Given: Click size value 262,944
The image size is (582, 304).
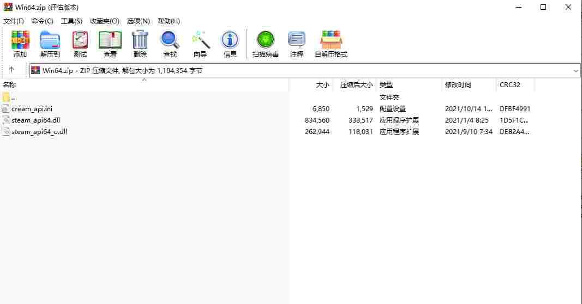Looking at the screenshot, I should point(317,132).
